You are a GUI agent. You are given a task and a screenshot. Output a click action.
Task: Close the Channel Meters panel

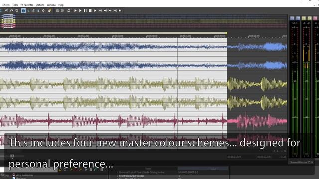(x=312, y=162)
